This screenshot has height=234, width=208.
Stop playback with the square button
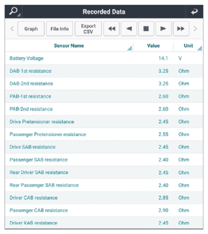[x=146, y=29]
